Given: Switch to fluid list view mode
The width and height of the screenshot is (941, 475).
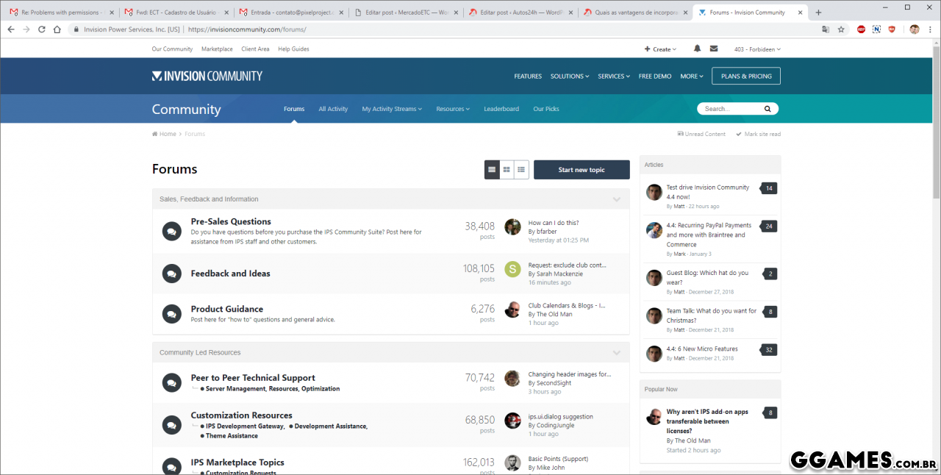Looking at the screenshot, I should (521, 170).
